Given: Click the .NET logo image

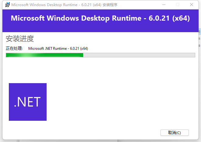Looking at the screenshot, I should (28, 102).
